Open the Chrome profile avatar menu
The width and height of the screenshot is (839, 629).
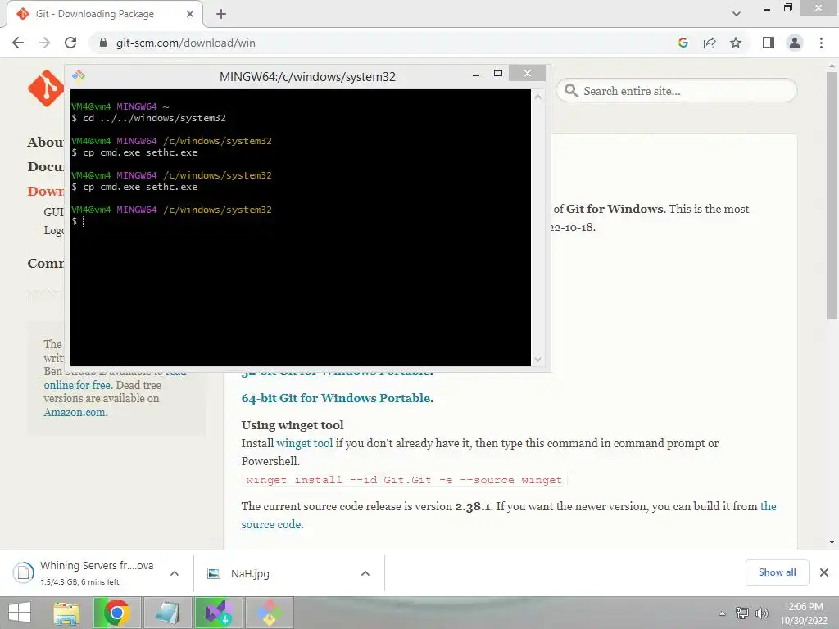tap(795, 43)
